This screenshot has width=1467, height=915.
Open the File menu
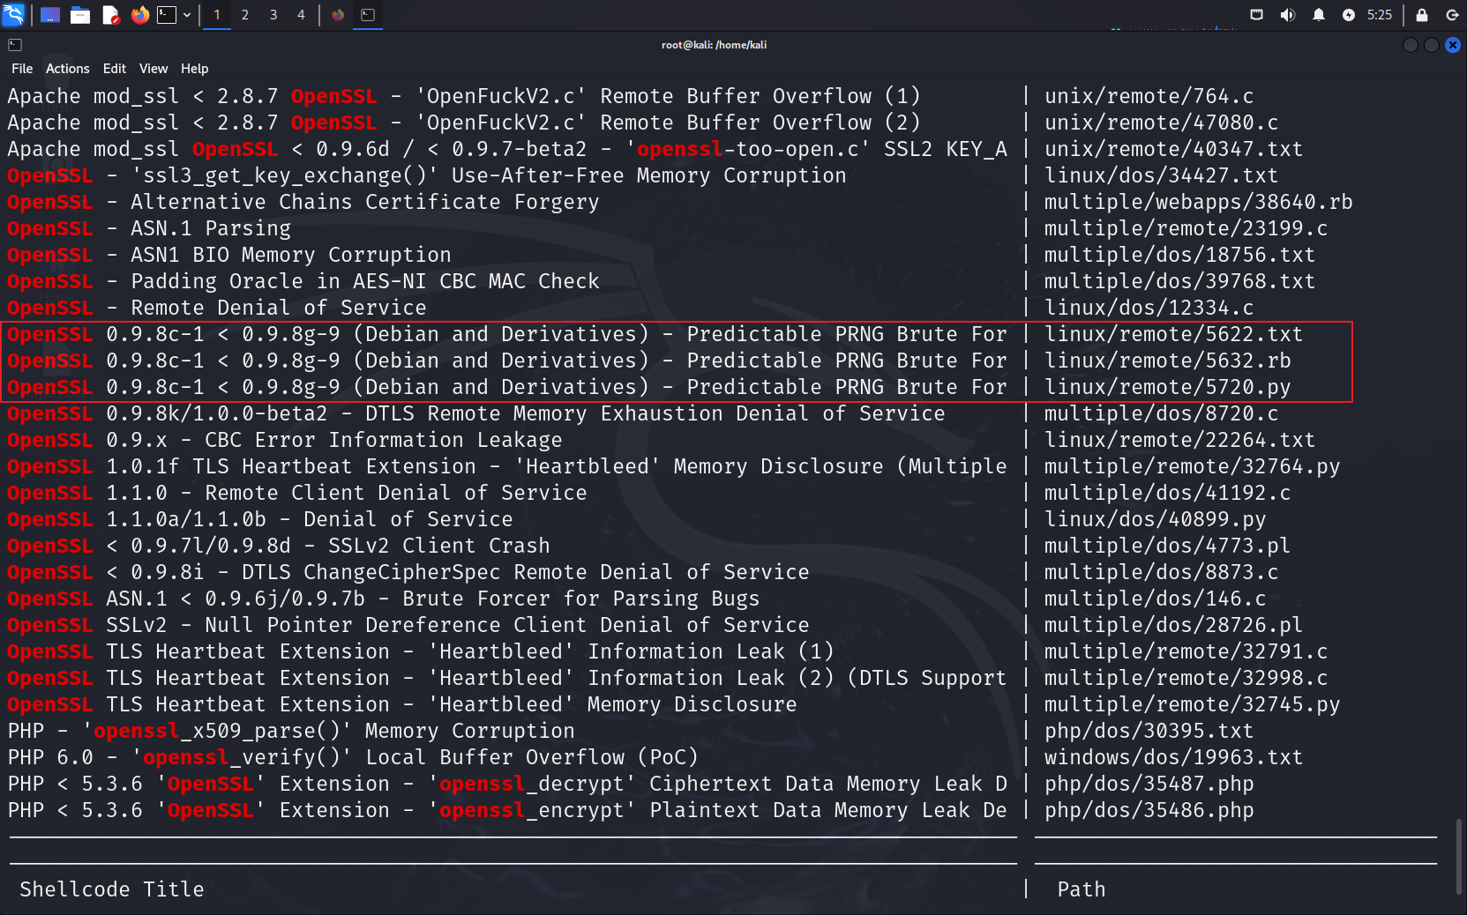pos(22,69)
